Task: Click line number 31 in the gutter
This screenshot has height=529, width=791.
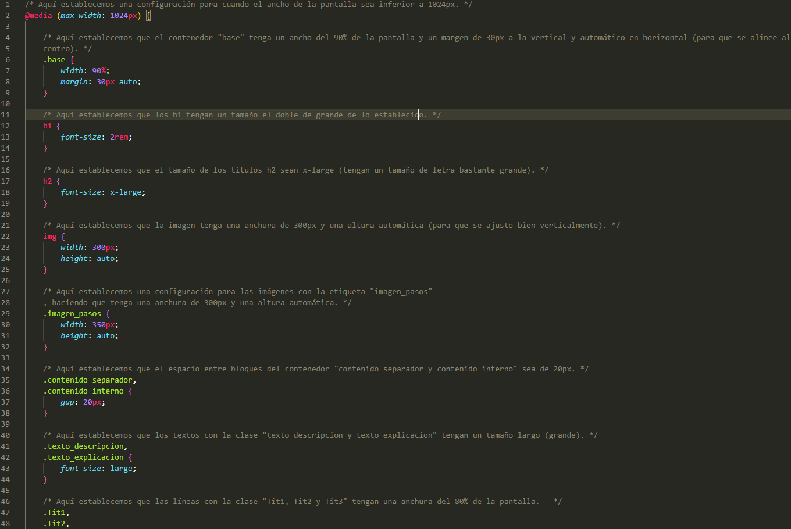Action: pyautogui.click(x=5, y=336)
